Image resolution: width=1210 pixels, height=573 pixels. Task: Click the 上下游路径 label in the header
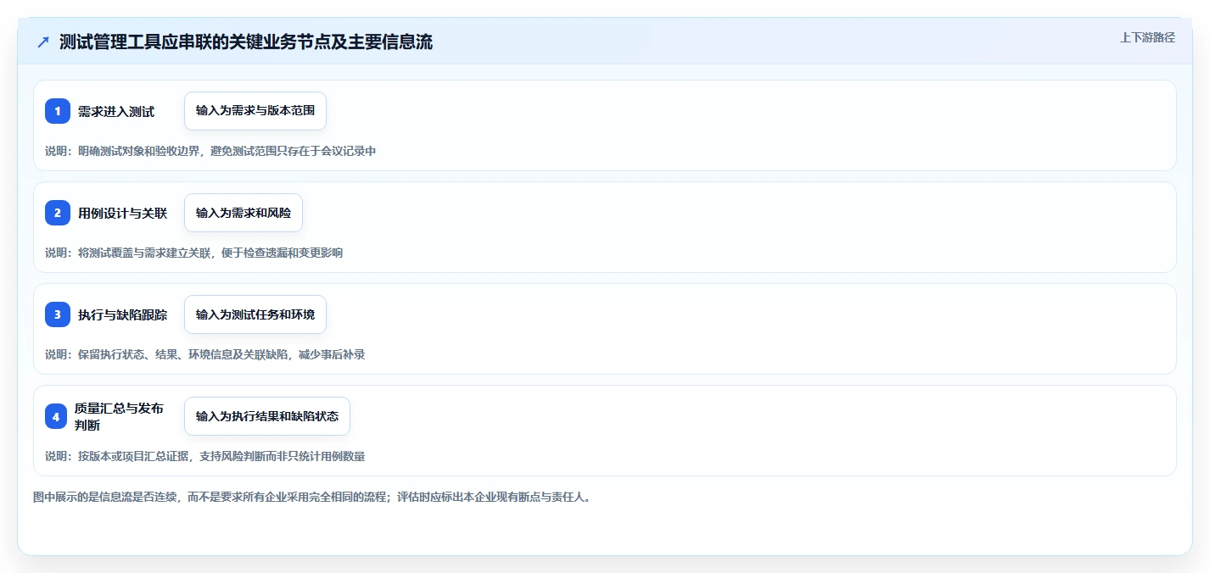click(1147, 37)
